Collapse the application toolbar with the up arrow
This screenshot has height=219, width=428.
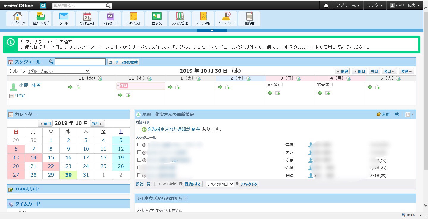[212, 30]
